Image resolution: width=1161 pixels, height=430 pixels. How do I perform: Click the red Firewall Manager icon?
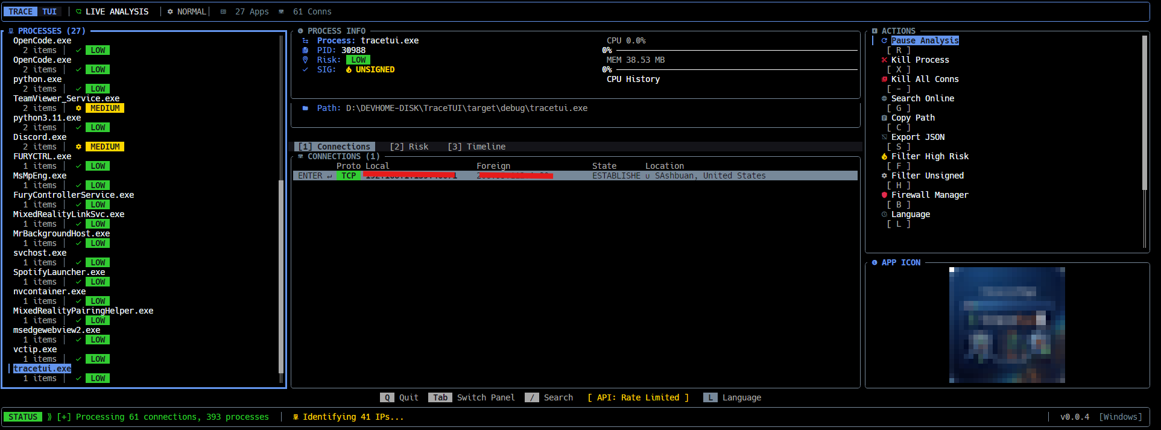pyautogui.click(x=884, y=195)
